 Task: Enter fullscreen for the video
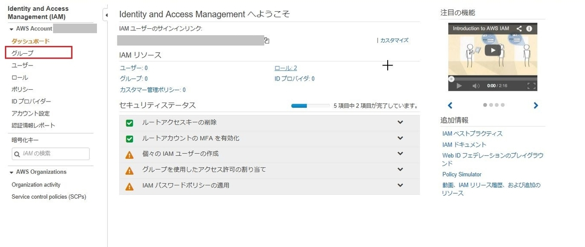click(x=532, y=86)
